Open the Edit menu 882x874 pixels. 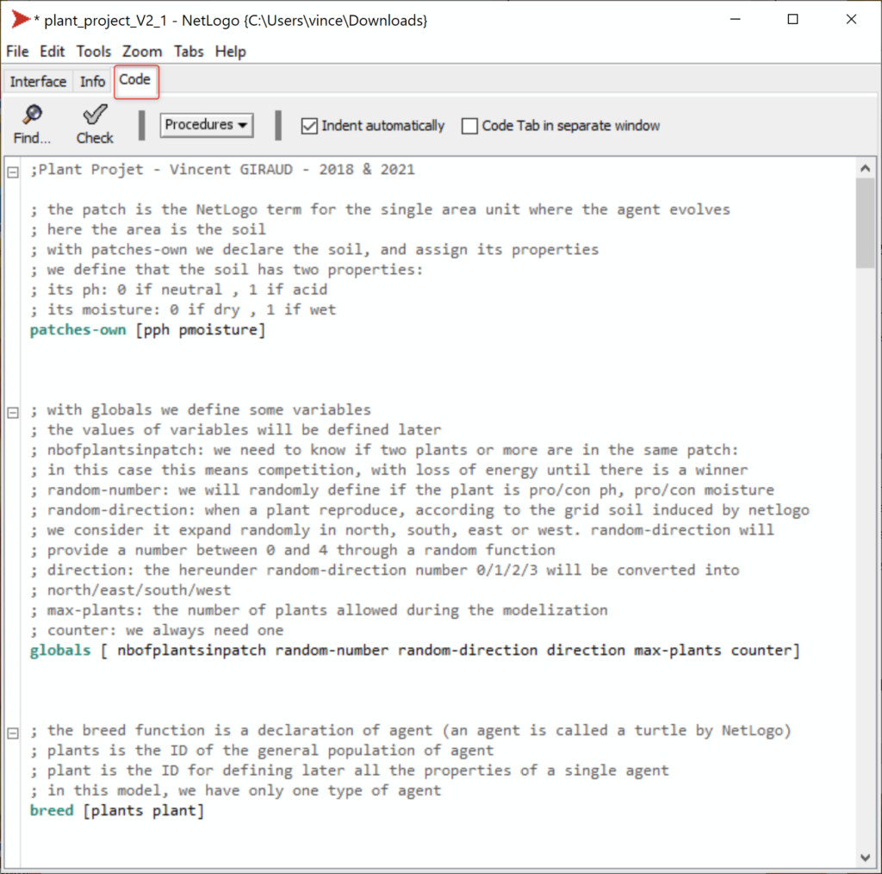pos(52,52)
